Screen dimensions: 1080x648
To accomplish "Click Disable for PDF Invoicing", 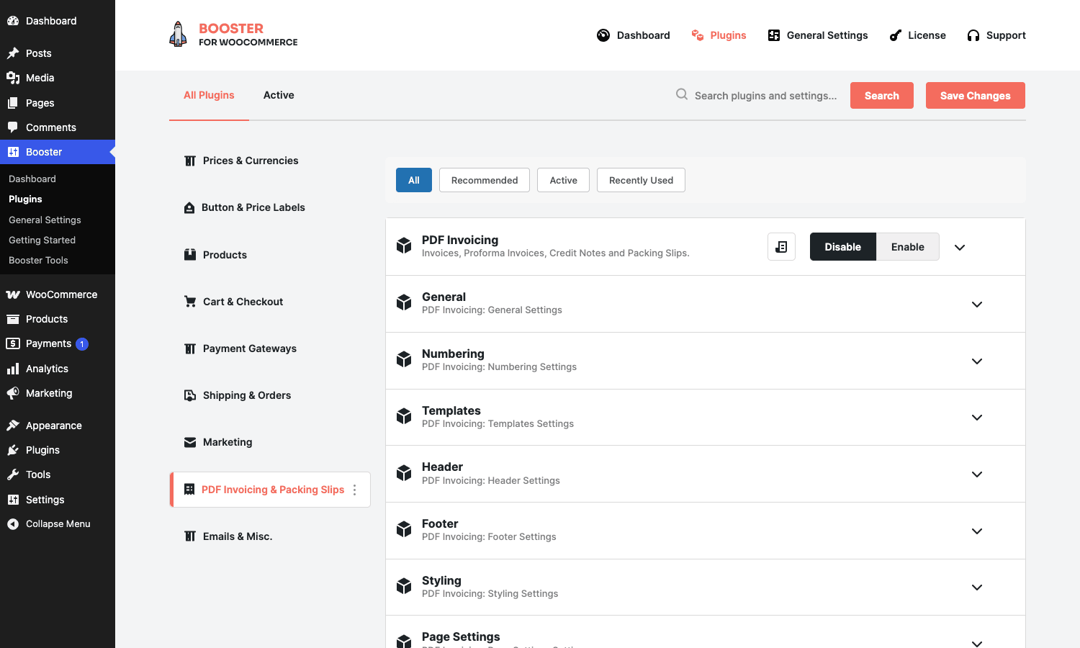I will tap(843, 247).
